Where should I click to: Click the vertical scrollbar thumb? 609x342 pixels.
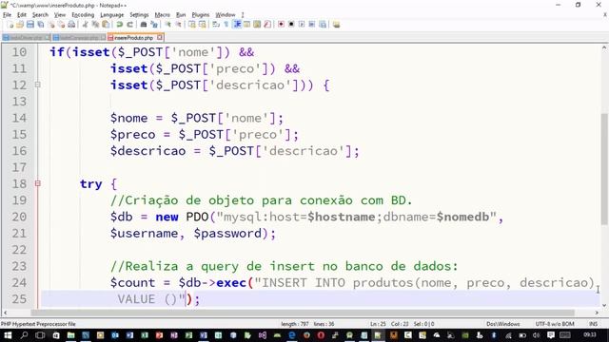[604, 169]
